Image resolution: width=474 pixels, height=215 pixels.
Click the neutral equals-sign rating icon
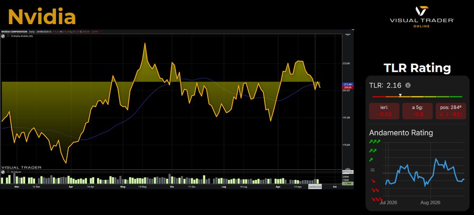[372, 170]
